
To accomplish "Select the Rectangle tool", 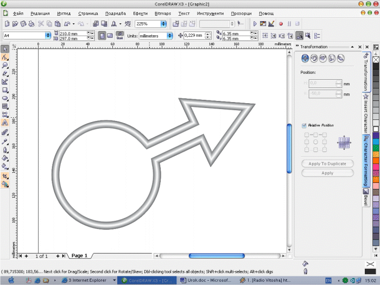I will tap(5, 90).
